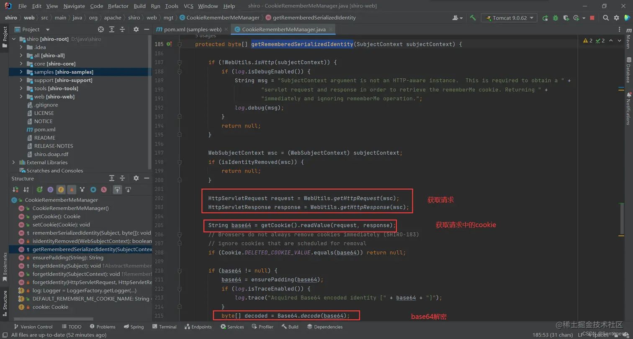Open the Maven tool window
633x339 pixels.
(x=628, y=39)
